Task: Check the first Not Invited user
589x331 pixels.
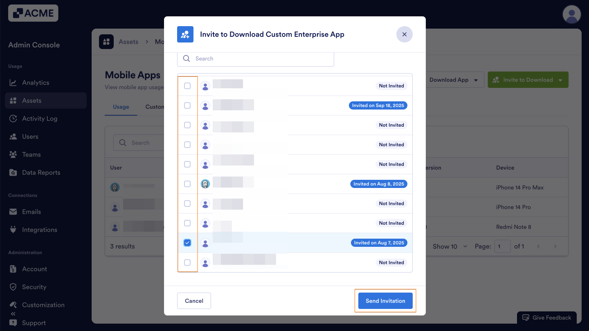Action: click(187, 86)
